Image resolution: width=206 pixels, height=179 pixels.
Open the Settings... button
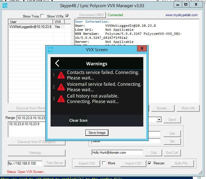click(x=37, y=153)
